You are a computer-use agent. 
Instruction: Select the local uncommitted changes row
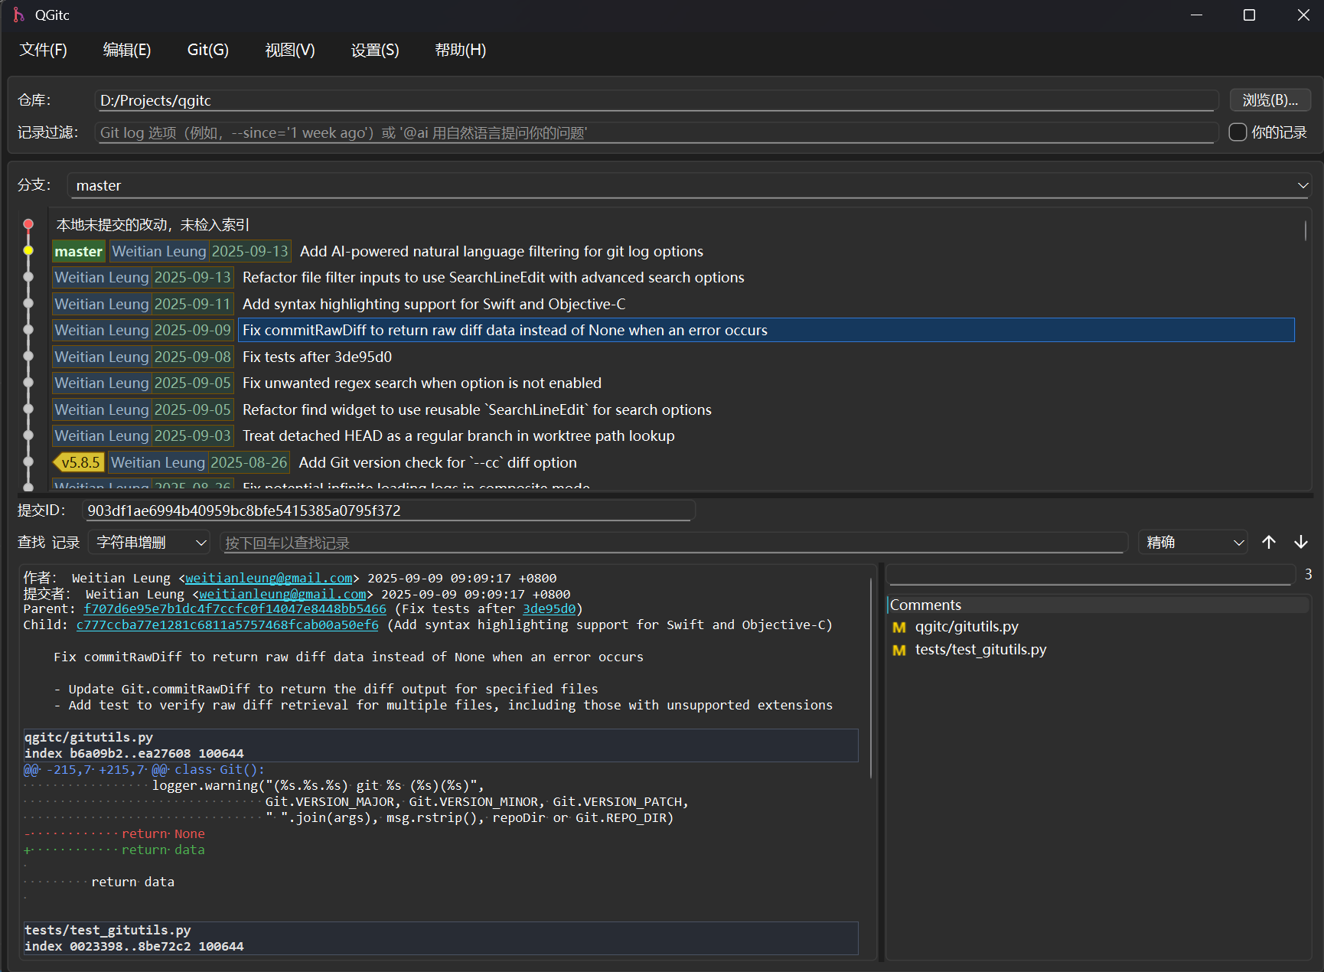pyautogui.click(x=673, y=225)
